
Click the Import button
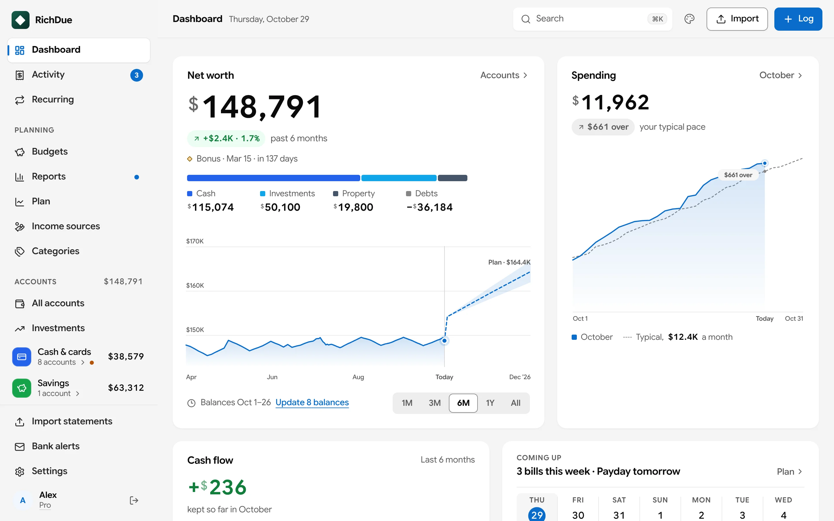click(x=737, y=19)
